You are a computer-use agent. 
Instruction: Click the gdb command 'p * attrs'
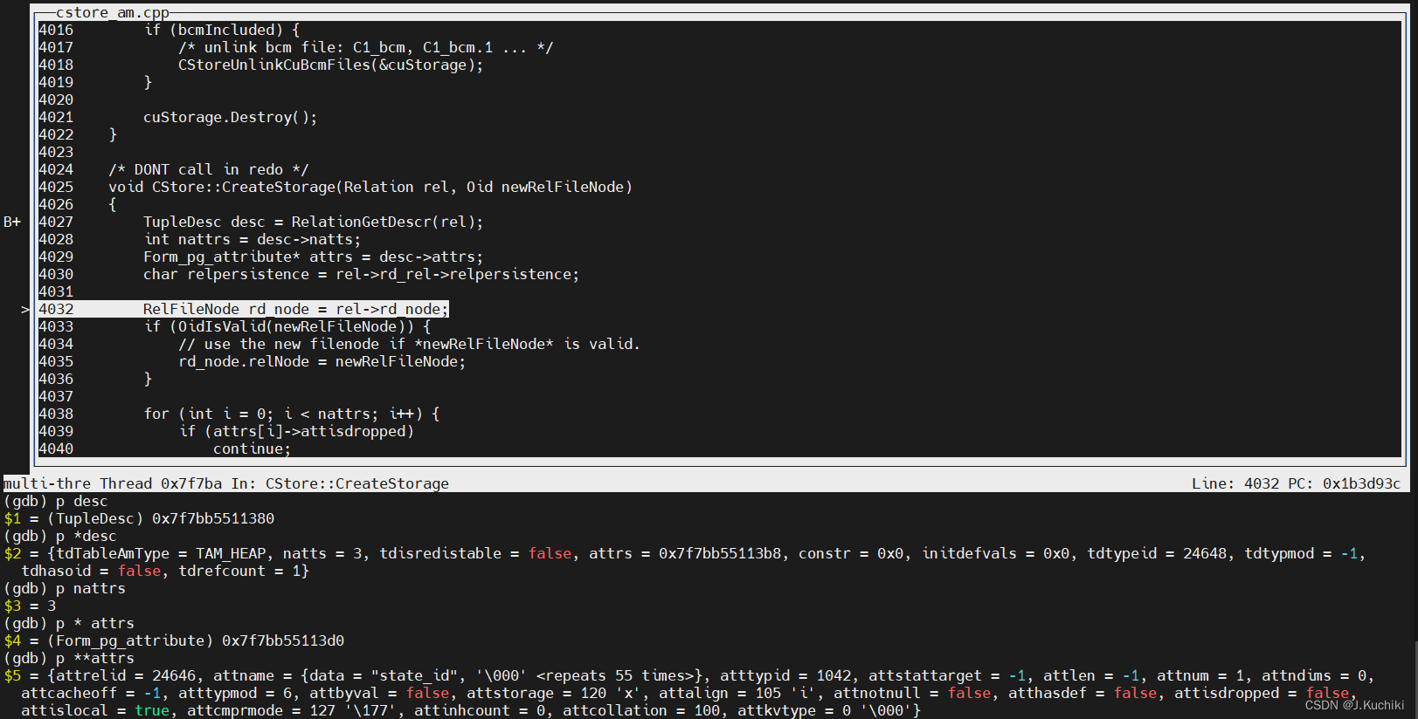95,623
